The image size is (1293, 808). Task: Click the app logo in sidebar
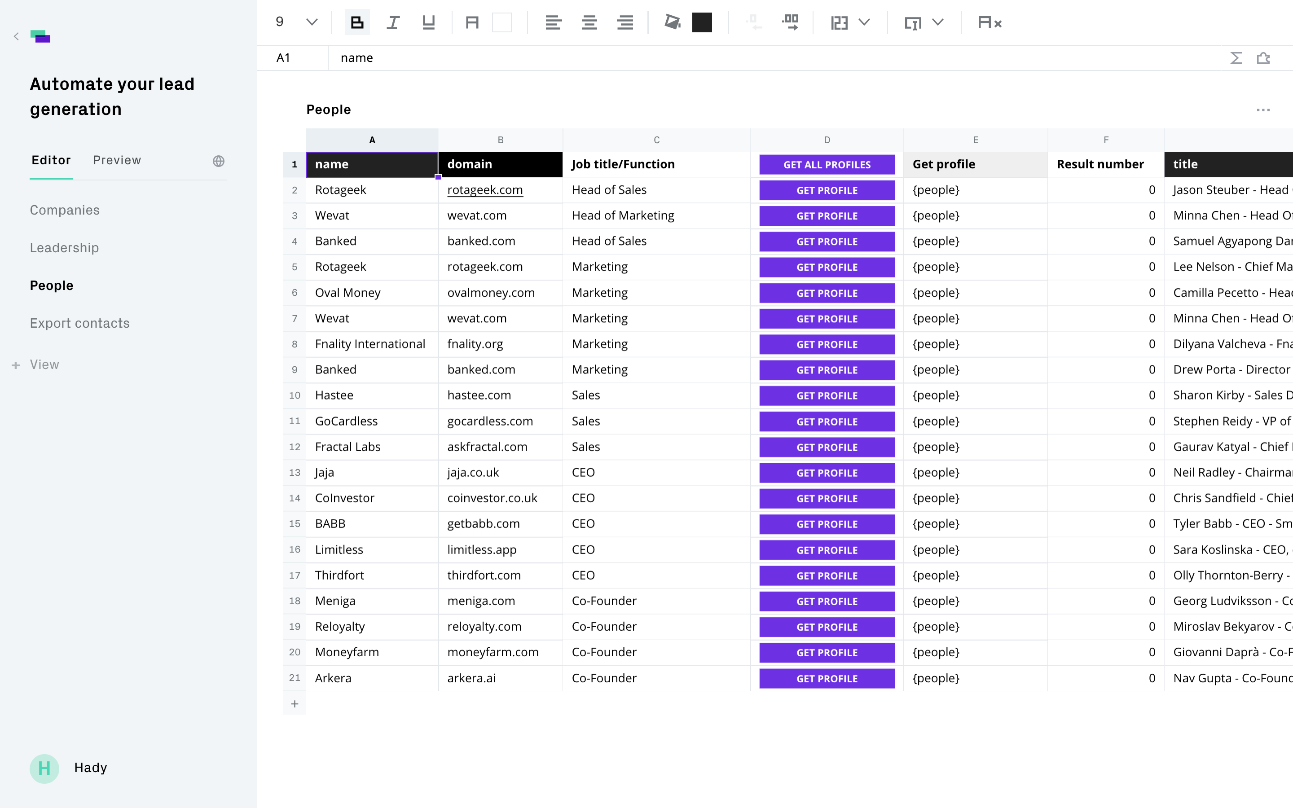tap(40, 36)
